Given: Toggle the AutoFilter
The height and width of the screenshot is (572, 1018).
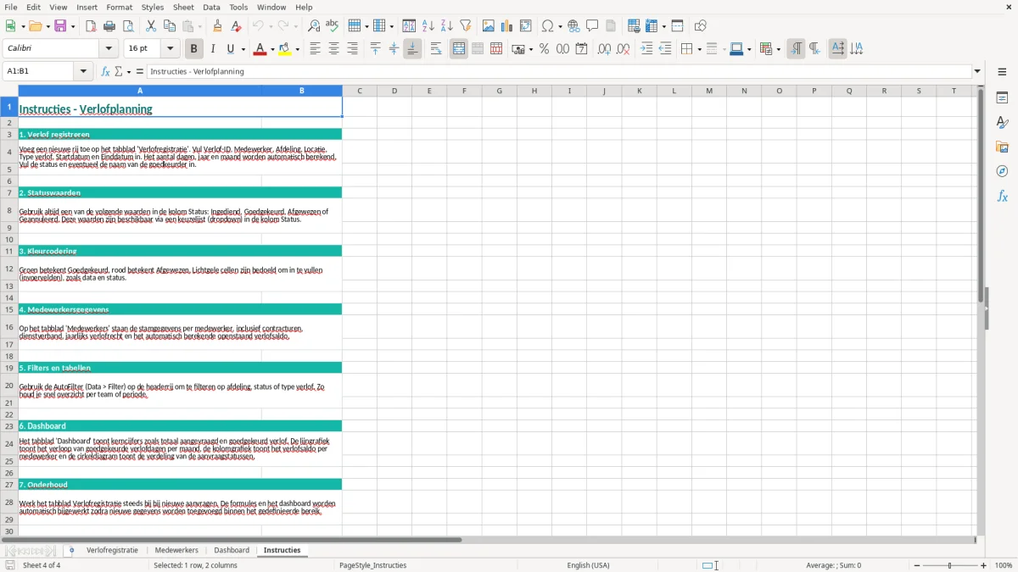Looking at the screenshot, I should [x=466, y=26].
